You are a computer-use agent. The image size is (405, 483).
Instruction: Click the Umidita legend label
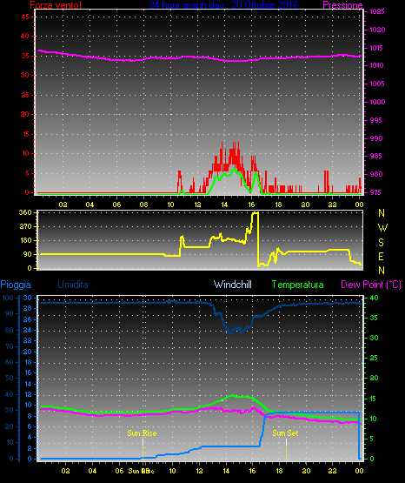click(x=73, y=285)
